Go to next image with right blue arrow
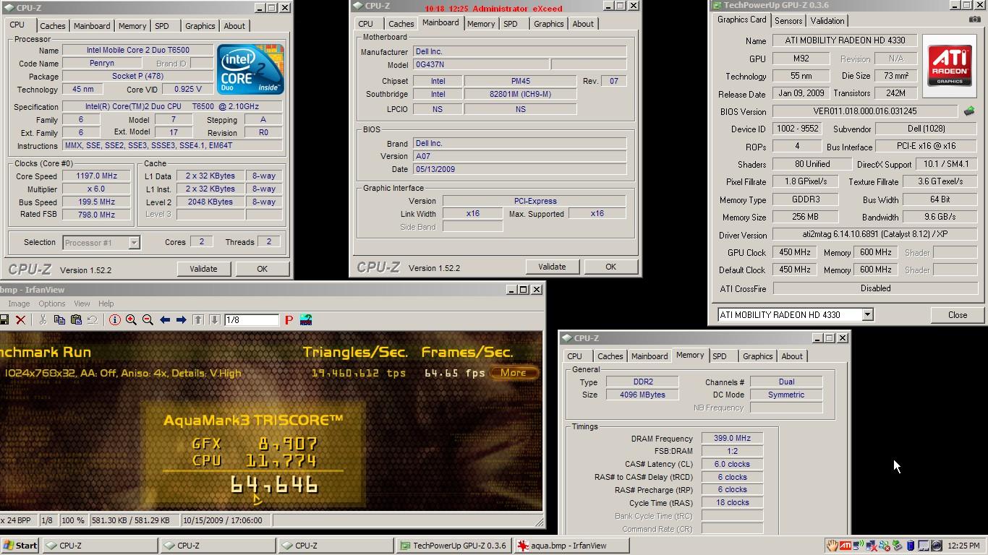Viewport: 988px width, 555px height. tap(181, 320)
